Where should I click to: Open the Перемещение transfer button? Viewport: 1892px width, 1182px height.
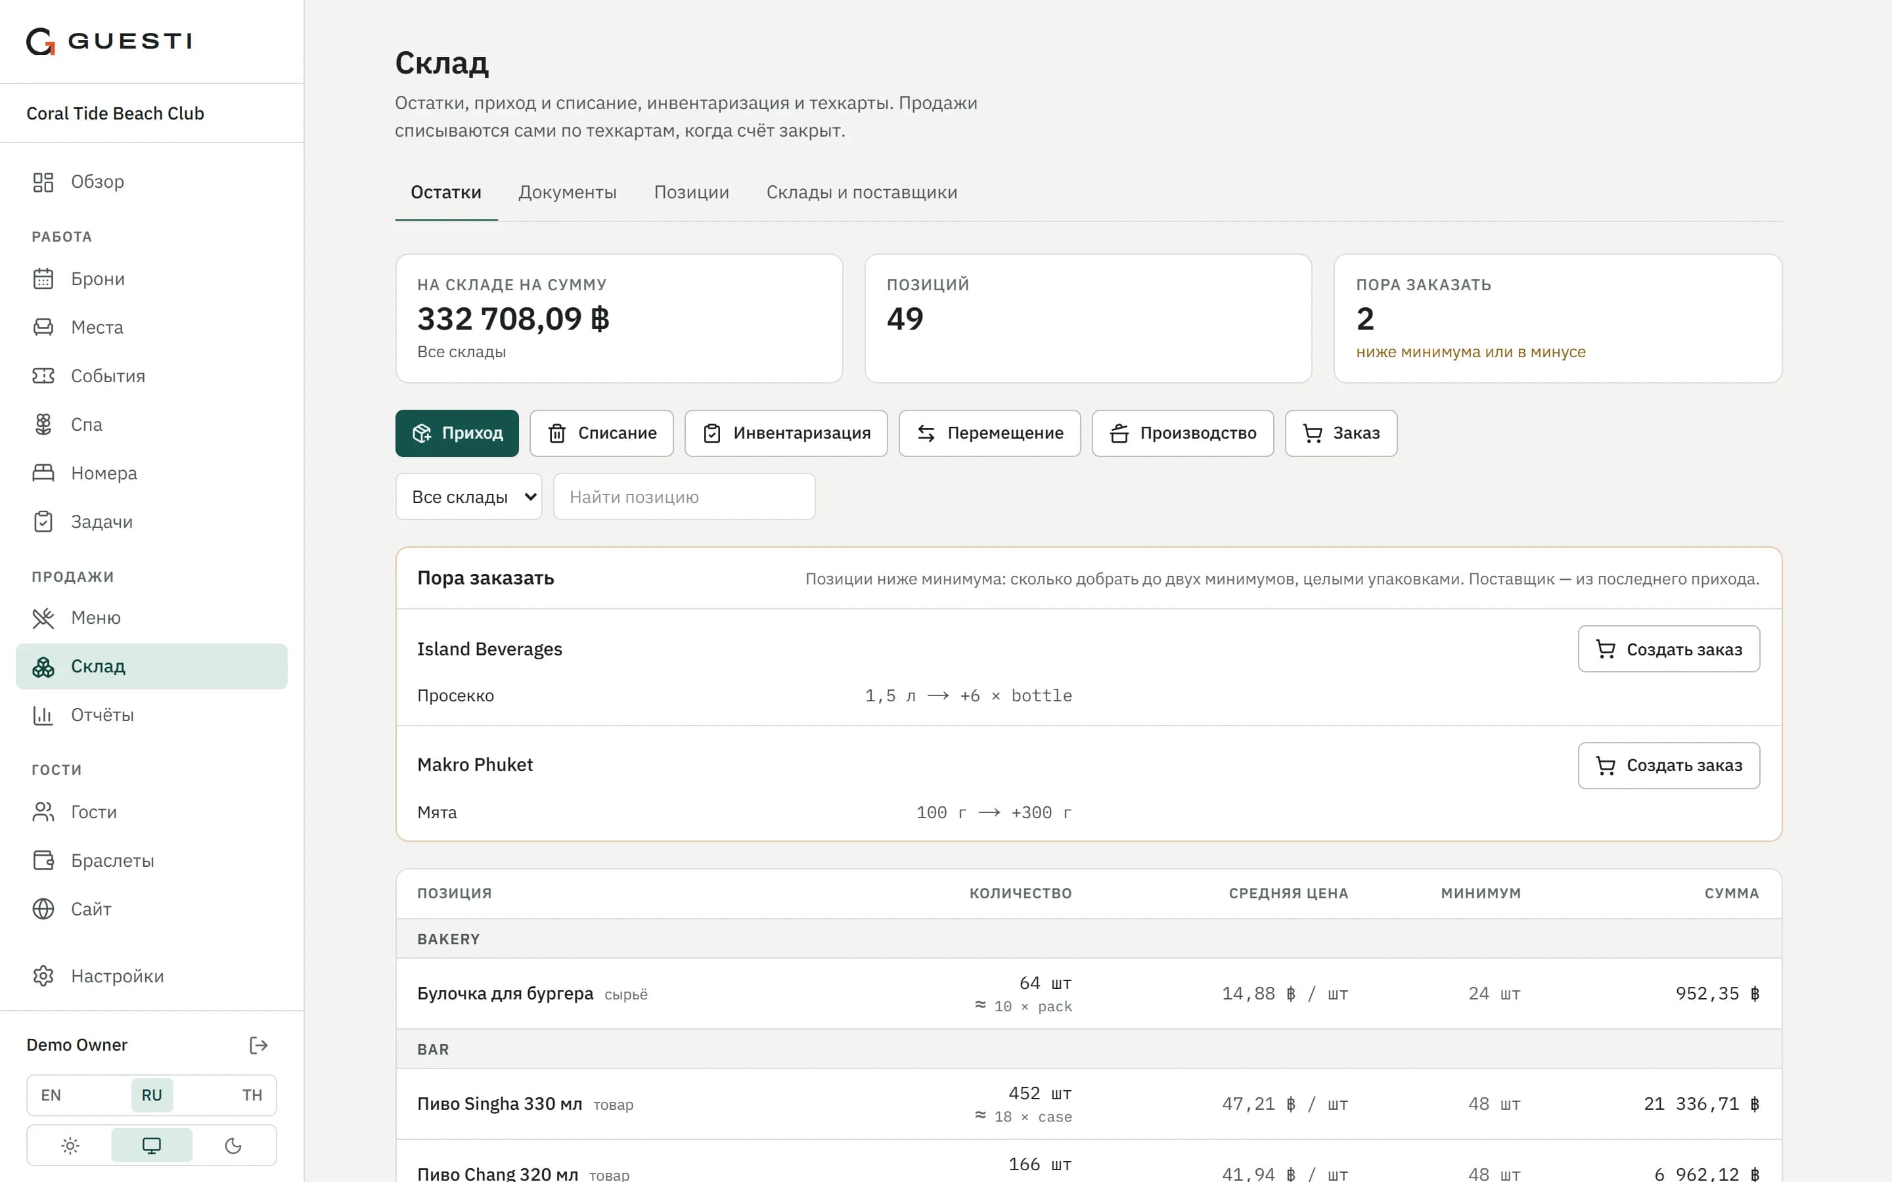coord(989,433)
